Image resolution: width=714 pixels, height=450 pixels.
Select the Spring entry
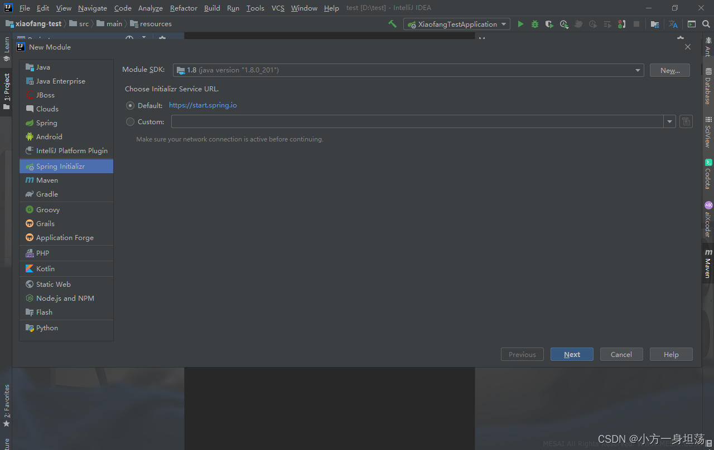[66, 123]
